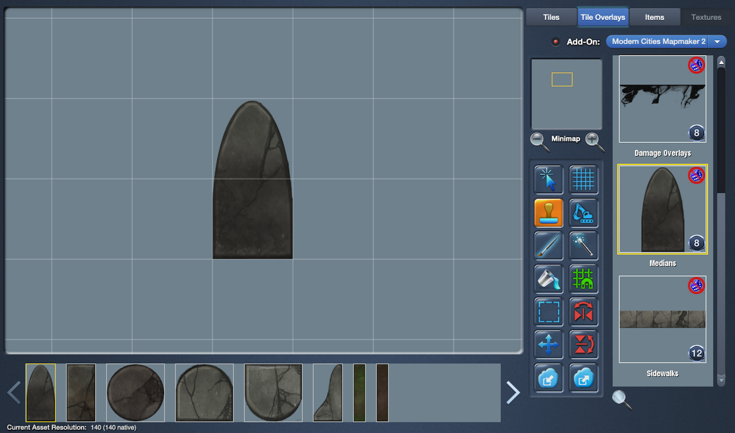Select the Medians category thumbnail
This screenshot has height=433, width=735.
(x=663, y=209)
